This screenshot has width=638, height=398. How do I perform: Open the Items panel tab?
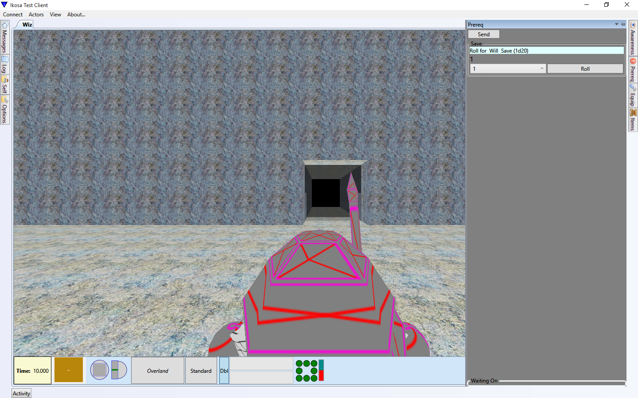[633, 120]
